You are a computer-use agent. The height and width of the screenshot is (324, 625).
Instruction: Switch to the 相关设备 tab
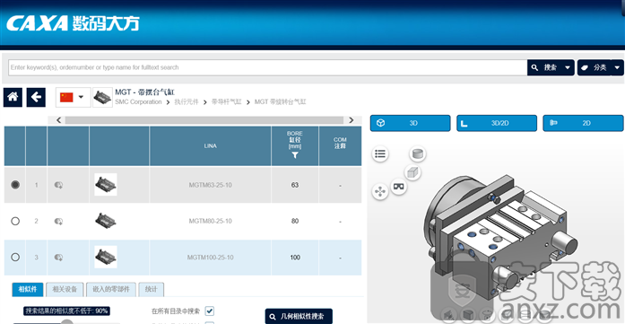[65, 289]
